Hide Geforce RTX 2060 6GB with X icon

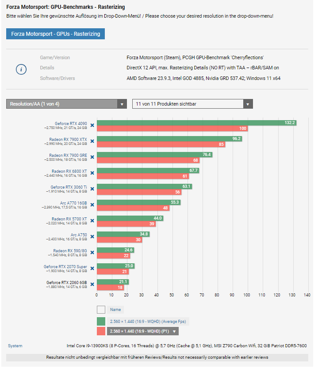(92, 284)
